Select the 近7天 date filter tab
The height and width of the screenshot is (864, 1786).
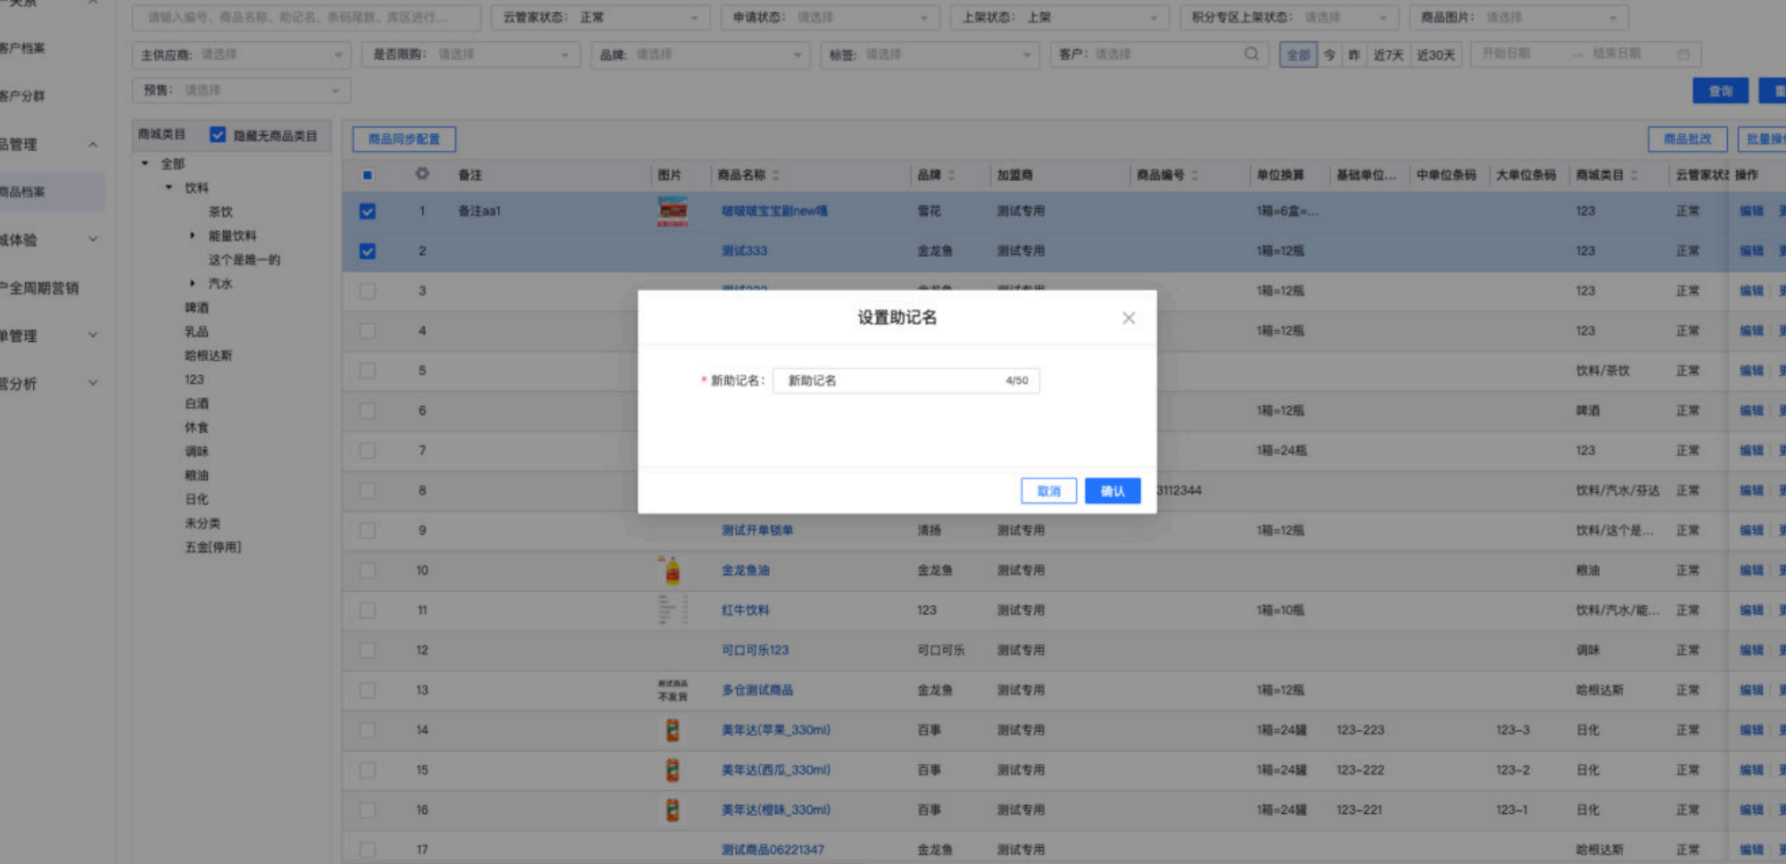point(1387,55)
